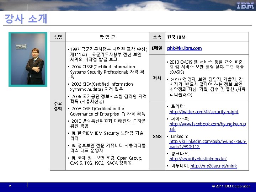Click the SNS label cell
Viewport: 256px width, 192px height.
click(157, 136)
